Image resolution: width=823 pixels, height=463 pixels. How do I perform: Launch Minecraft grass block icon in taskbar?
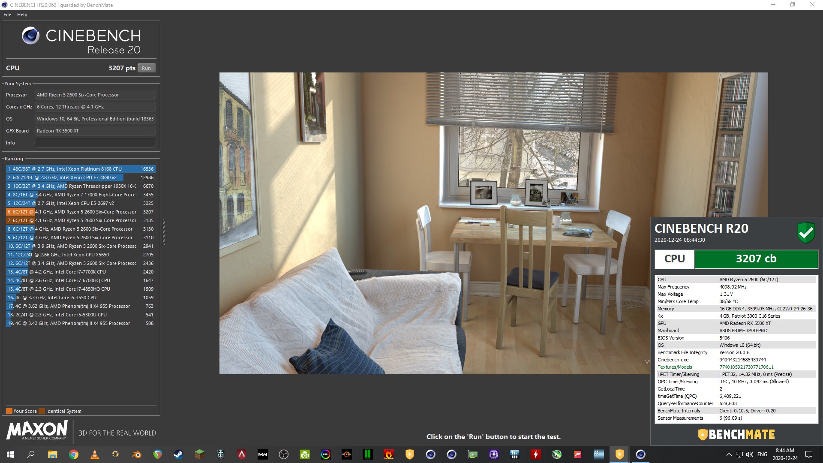tap(199, 454)
